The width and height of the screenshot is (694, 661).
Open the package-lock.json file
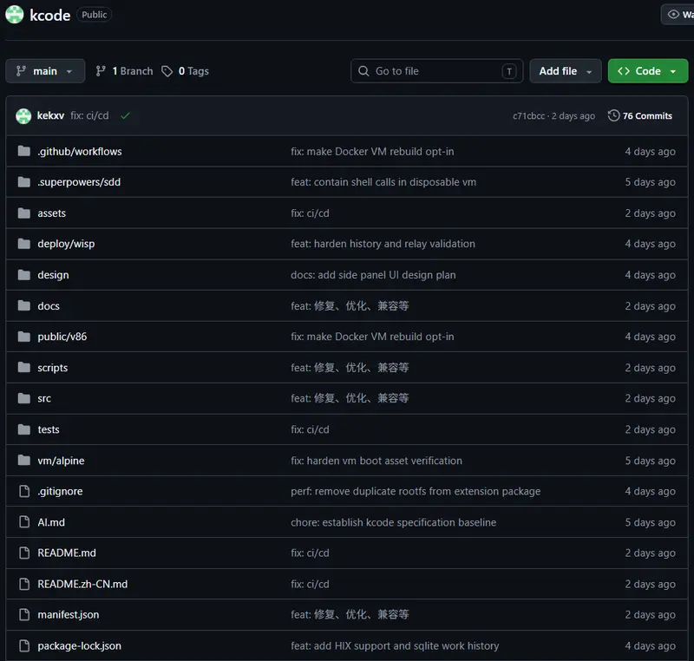click(x=79, y=646)
